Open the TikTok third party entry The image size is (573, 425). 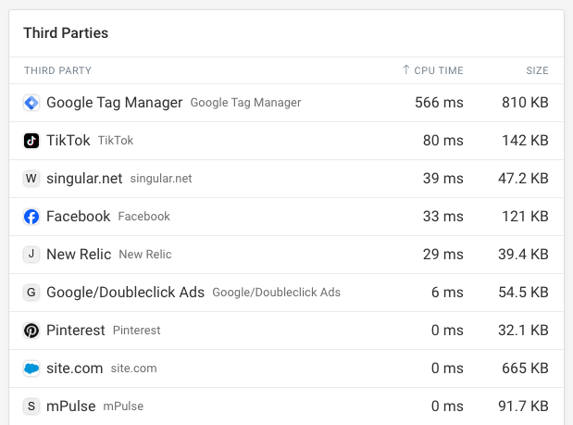pos(69,141)
